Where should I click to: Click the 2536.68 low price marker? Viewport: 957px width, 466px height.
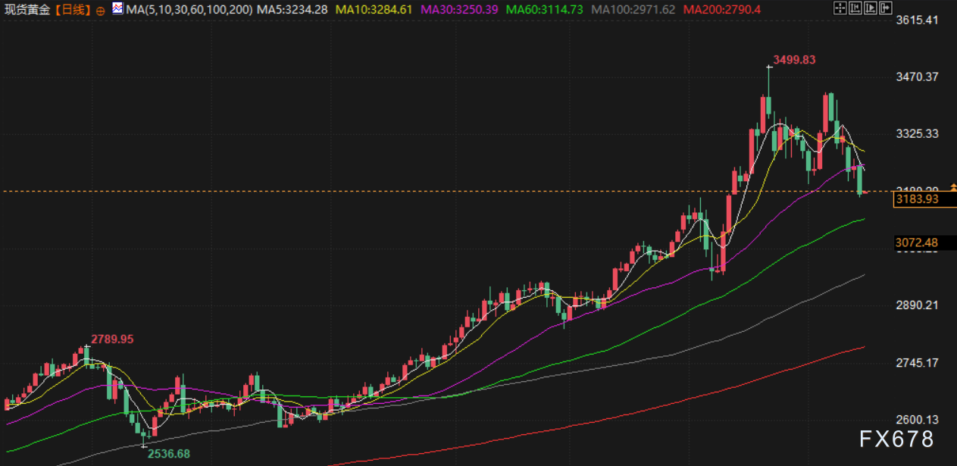(x=168, y=453)
